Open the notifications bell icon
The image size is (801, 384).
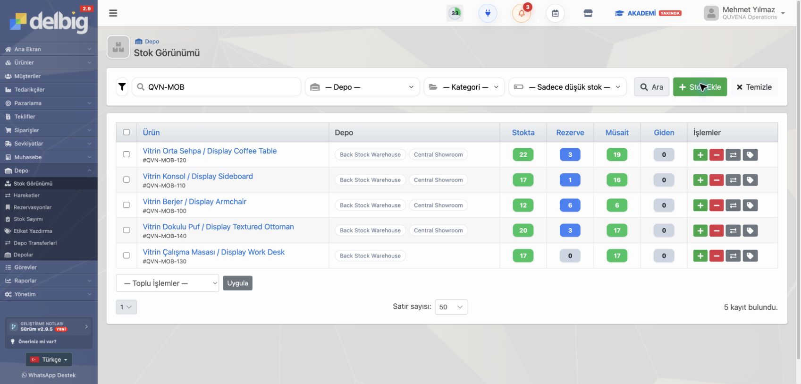522,13
